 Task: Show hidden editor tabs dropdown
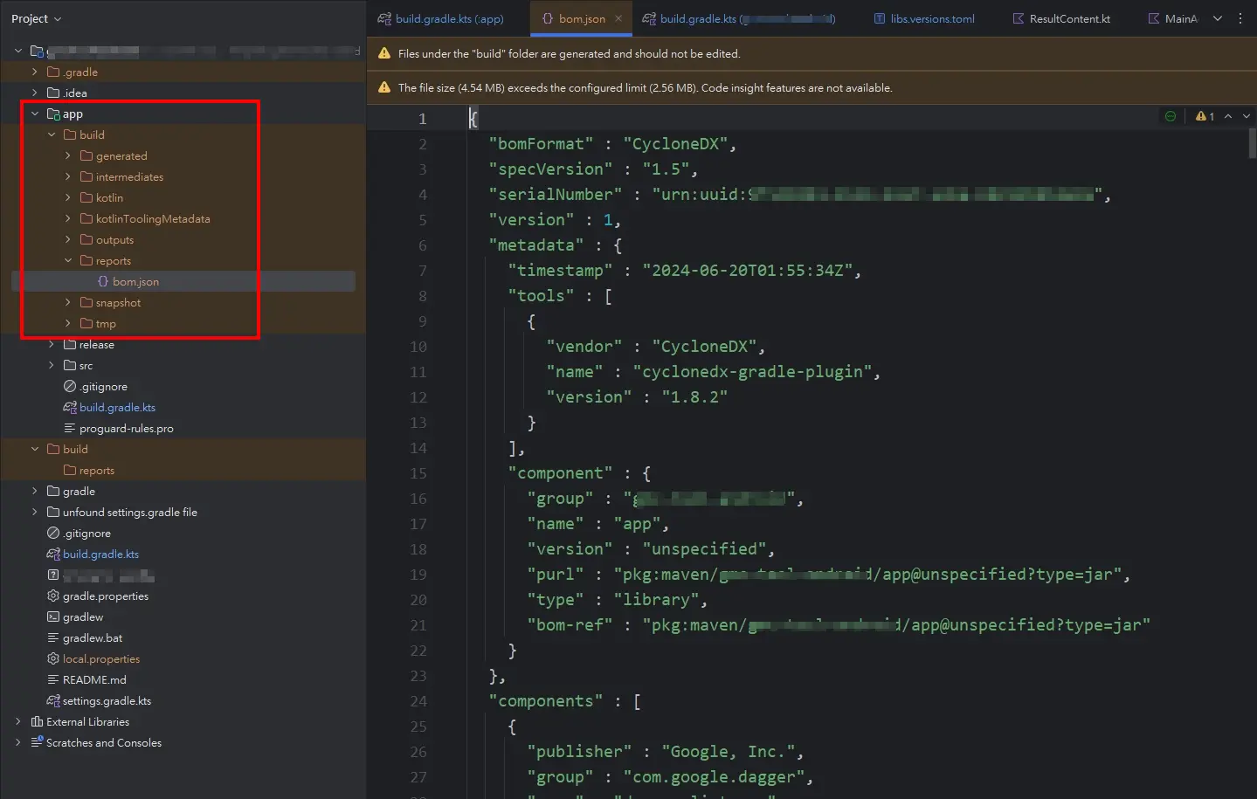[1217, 18]
